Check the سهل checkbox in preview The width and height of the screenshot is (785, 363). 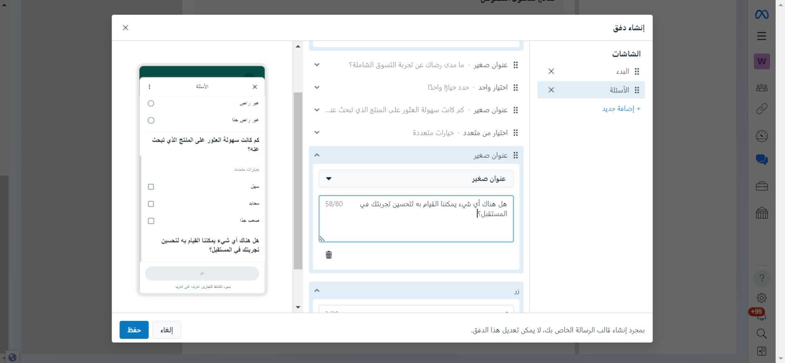[x=151, y=187]
